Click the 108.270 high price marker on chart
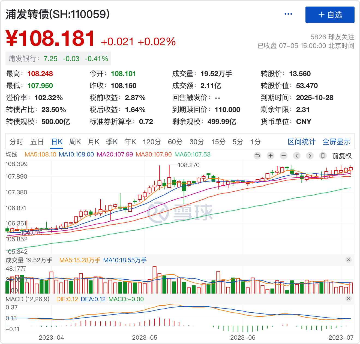 pyautogui.click(x=188, y=165)
